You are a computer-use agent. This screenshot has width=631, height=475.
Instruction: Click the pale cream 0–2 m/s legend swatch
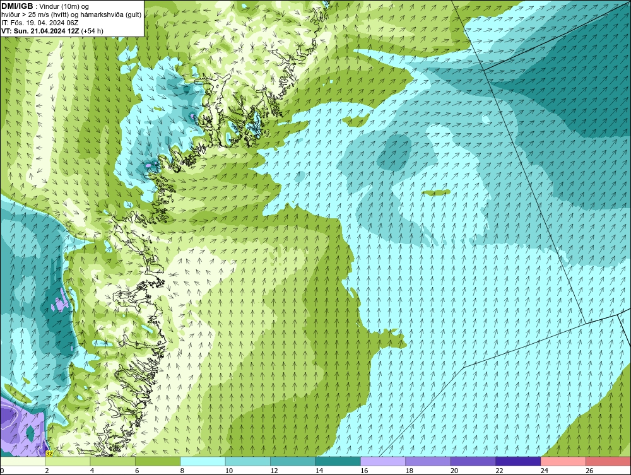coord(23,461)
